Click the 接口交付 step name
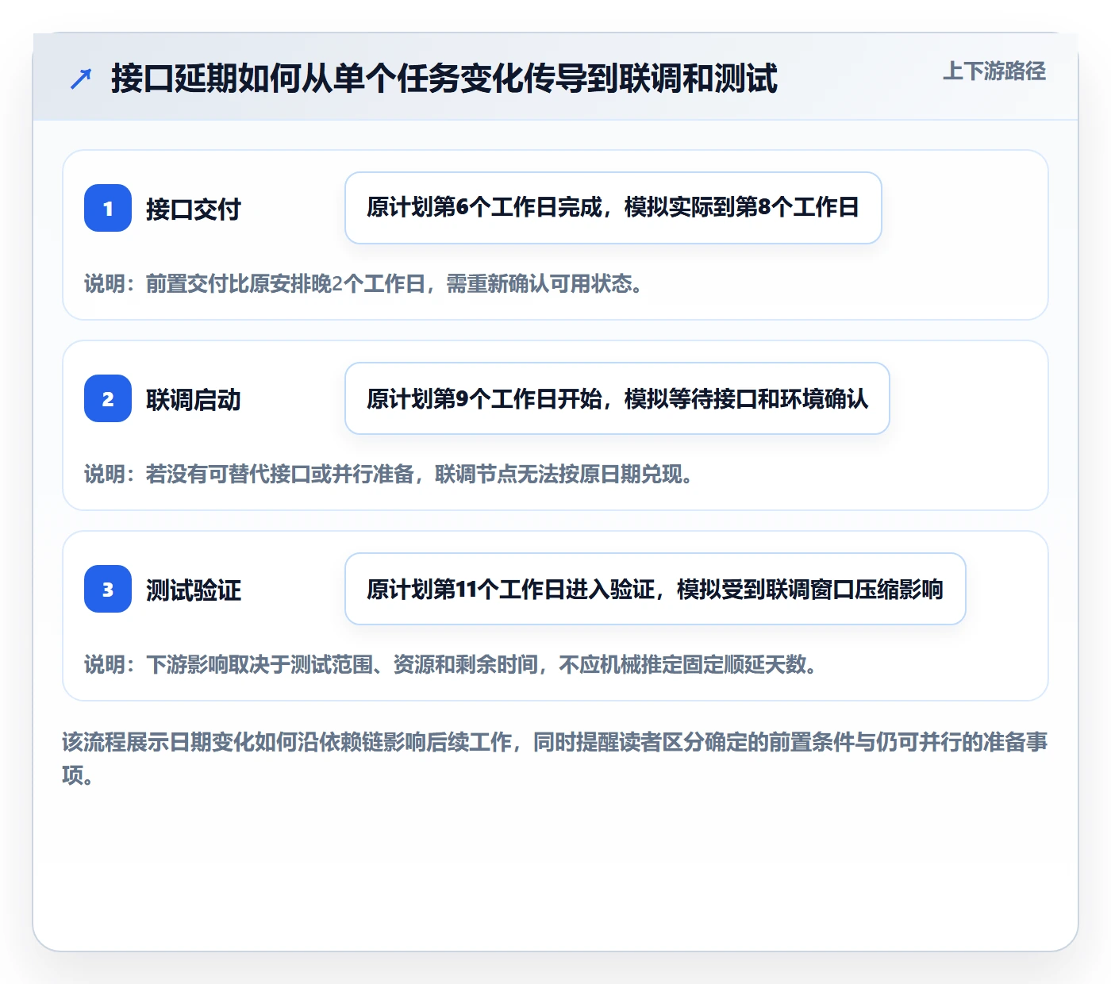Viewport: 1111px width, 984px height. [194, 209]
